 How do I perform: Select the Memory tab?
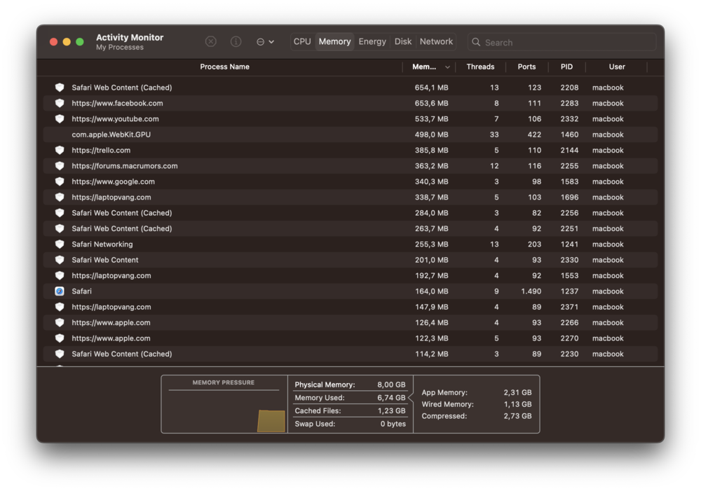click(x=335, y=41)
